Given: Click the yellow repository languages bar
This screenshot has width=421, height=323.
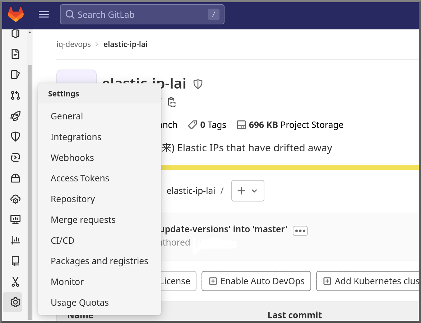Looking at the screenshot, I should pos(290,167).
